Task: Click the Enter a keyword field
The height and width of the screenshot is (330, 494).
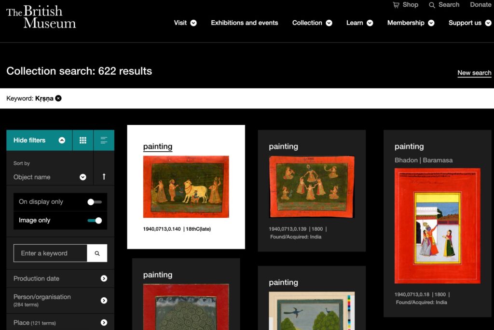Action: point(50,253)
